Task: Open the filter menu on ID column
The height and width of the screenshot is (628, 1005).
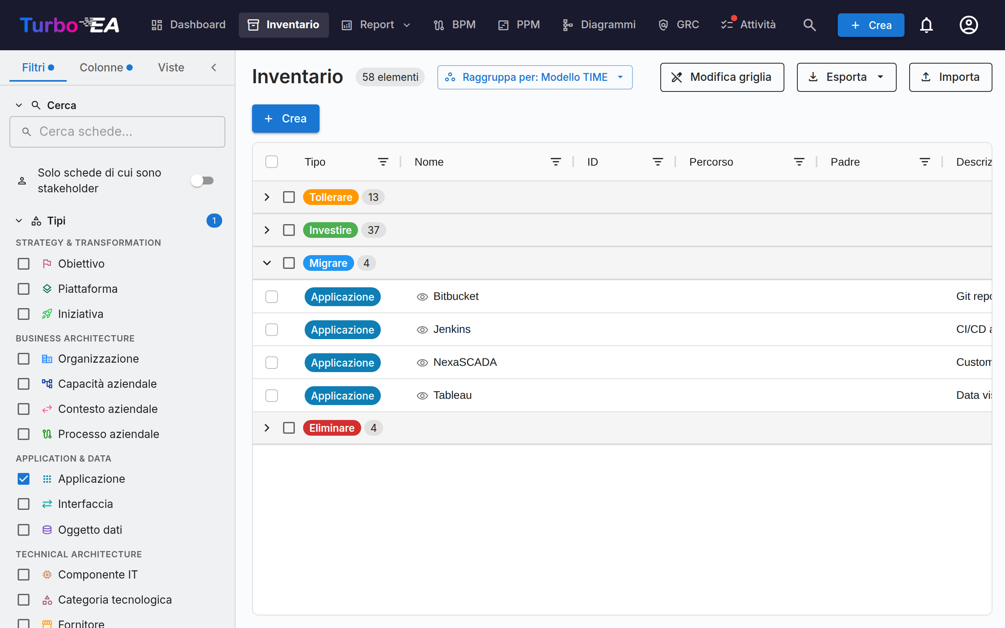Action: click(658, 162)
